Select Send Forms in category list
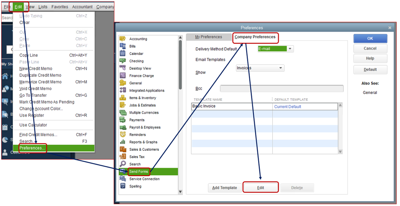This screenshot has width=400, height=206. coord(149,171)
